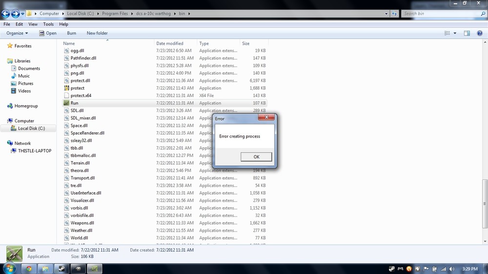Open the Organize dropdown
The image size is (488, 274).
coord(17,33)
